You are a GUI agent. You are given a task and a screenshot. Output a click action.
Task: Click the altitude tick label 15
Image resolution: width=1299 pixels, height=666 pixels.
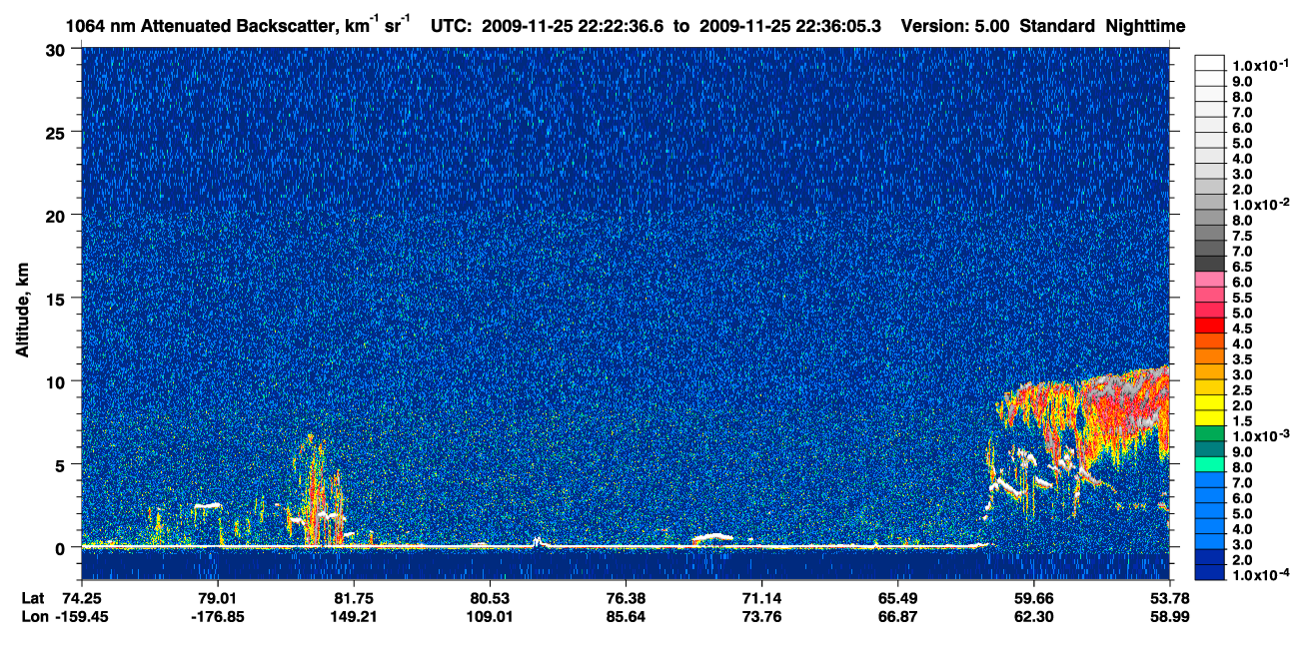coord(56,299)
